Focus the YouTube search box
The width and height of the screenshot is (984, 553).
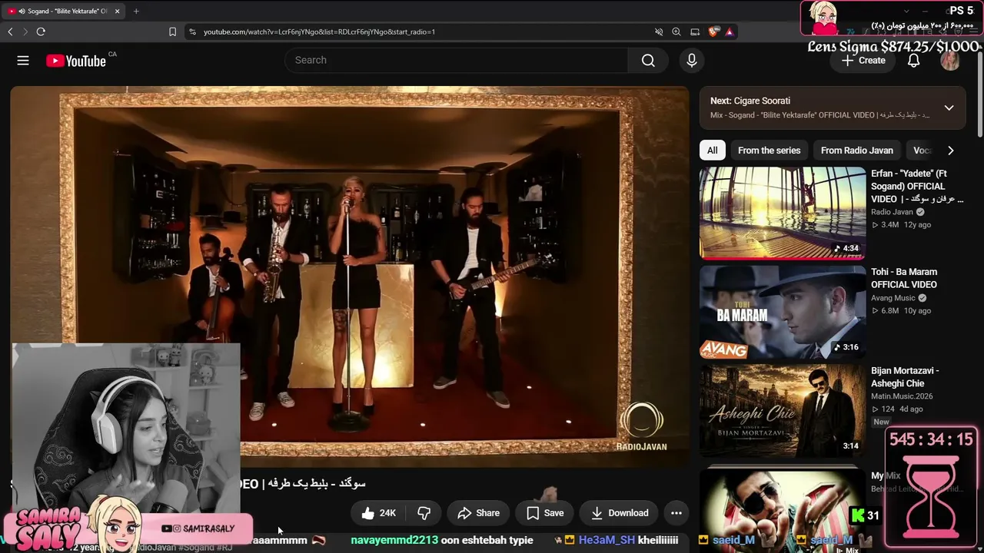coord(457,61)
